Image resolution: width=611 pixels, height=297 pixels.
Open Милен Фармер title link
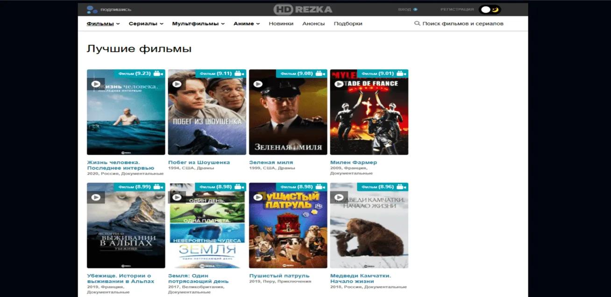point(354,162)
